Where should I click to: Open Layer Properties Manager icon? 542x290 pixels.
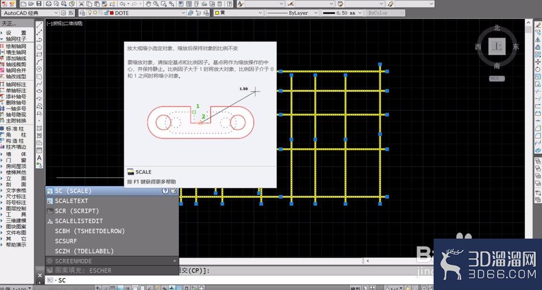point(82,13)
